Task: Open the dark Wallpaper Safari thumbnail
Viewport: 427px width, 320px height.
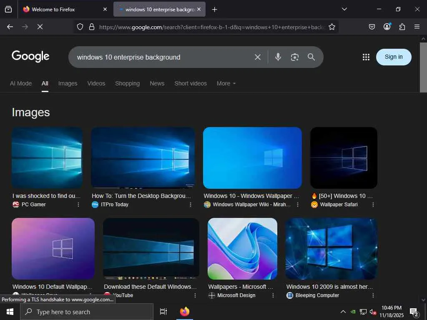Action: point(344,158)
